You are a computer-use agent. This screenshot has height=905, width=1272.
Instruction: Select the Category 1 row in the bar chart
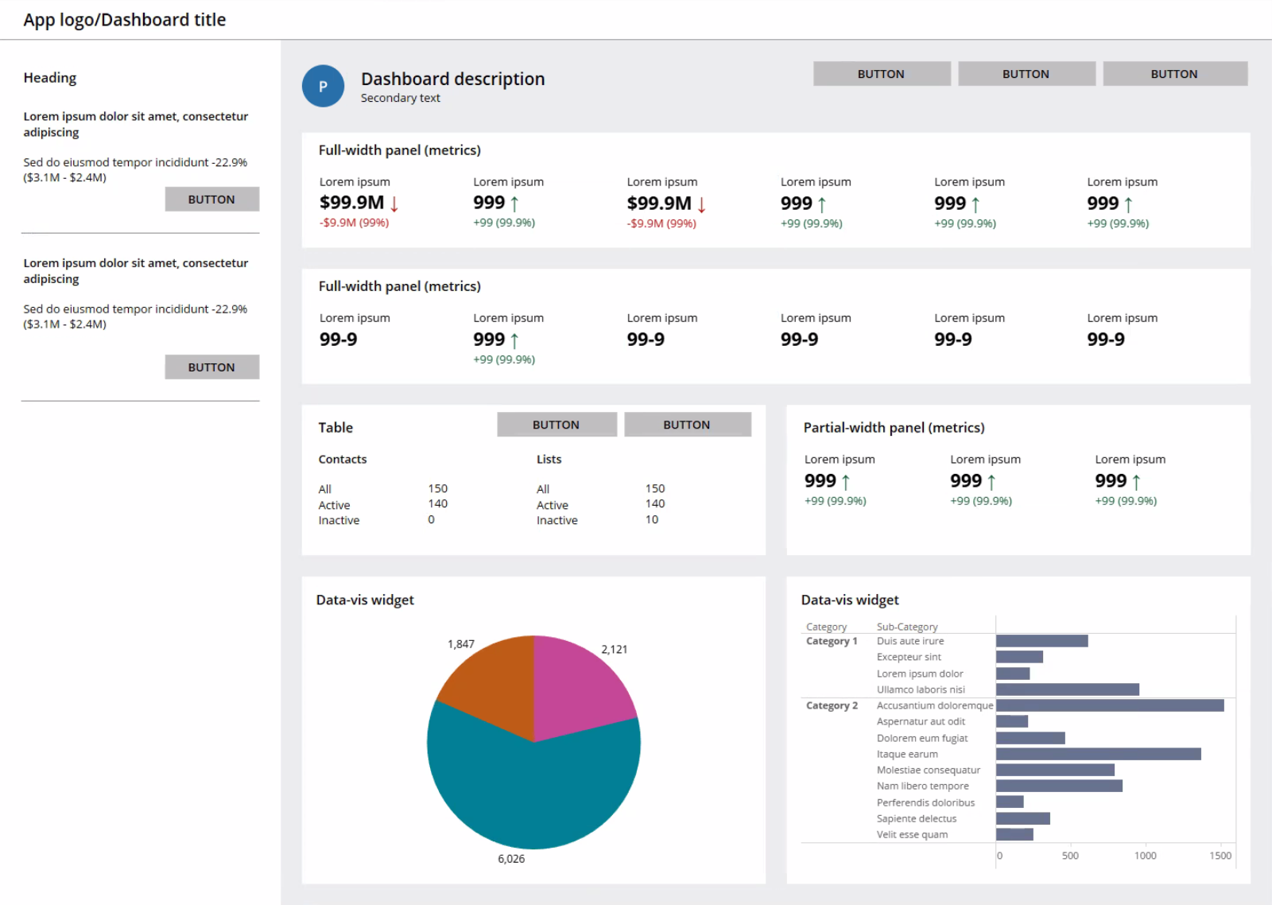[x=831, y=641]
